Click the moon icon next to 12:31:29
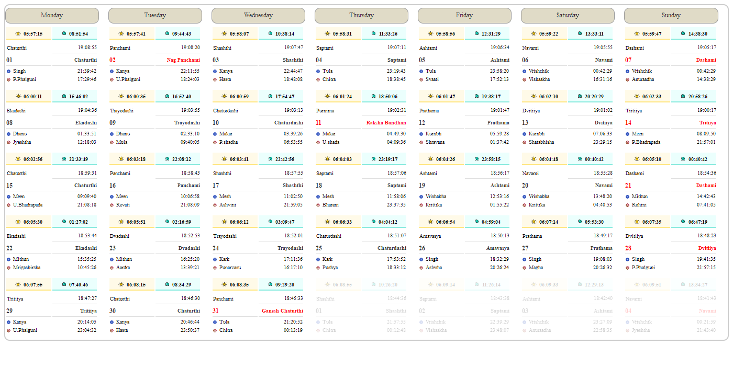Viewport: 733px width, 392px height. (476, 33)
